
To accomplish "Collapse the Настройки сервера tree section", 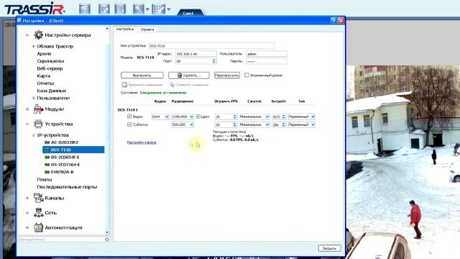I will tap(27, 35).
